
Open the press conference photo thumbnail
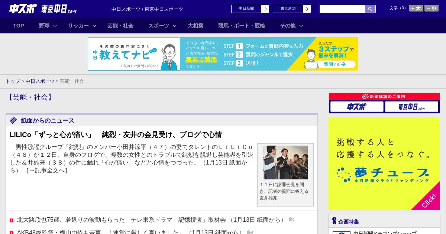click(285, 162)
